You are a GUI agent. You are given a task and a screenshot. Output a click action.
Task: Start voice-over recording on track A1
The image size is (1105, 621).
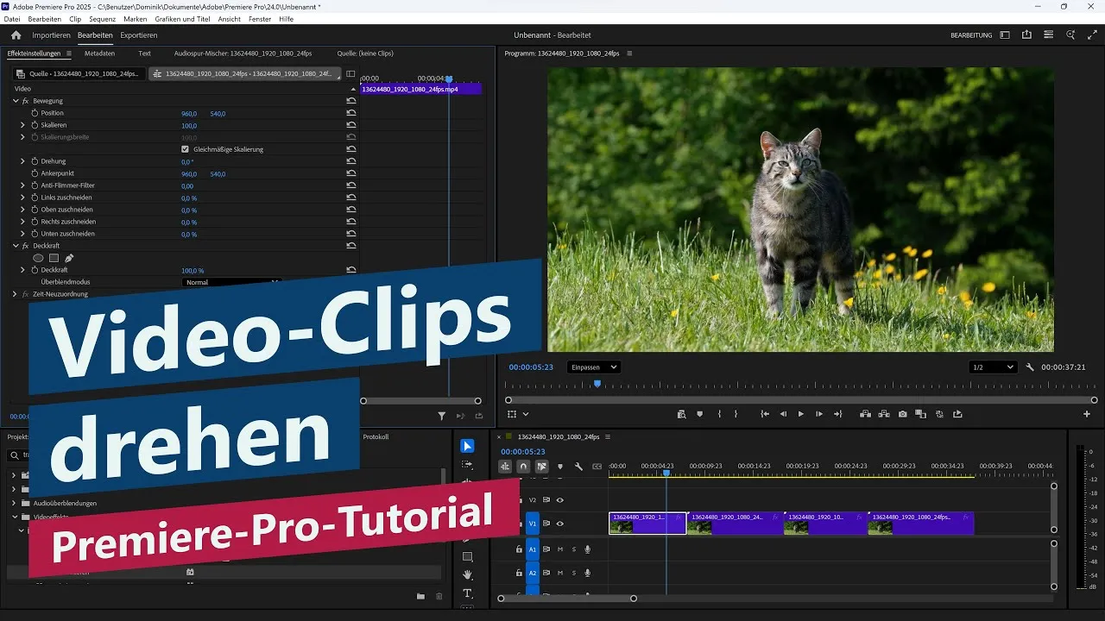pos(589,549)
